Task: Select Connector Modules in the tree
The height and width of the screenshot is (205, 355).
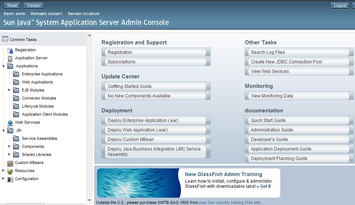Action: pyautogui.click(x=39, y=98)
